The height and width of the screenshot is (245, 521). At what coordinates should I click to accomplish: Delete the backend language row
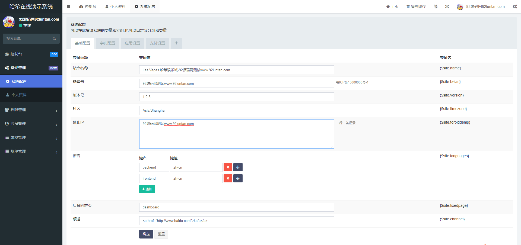point(228,167)
